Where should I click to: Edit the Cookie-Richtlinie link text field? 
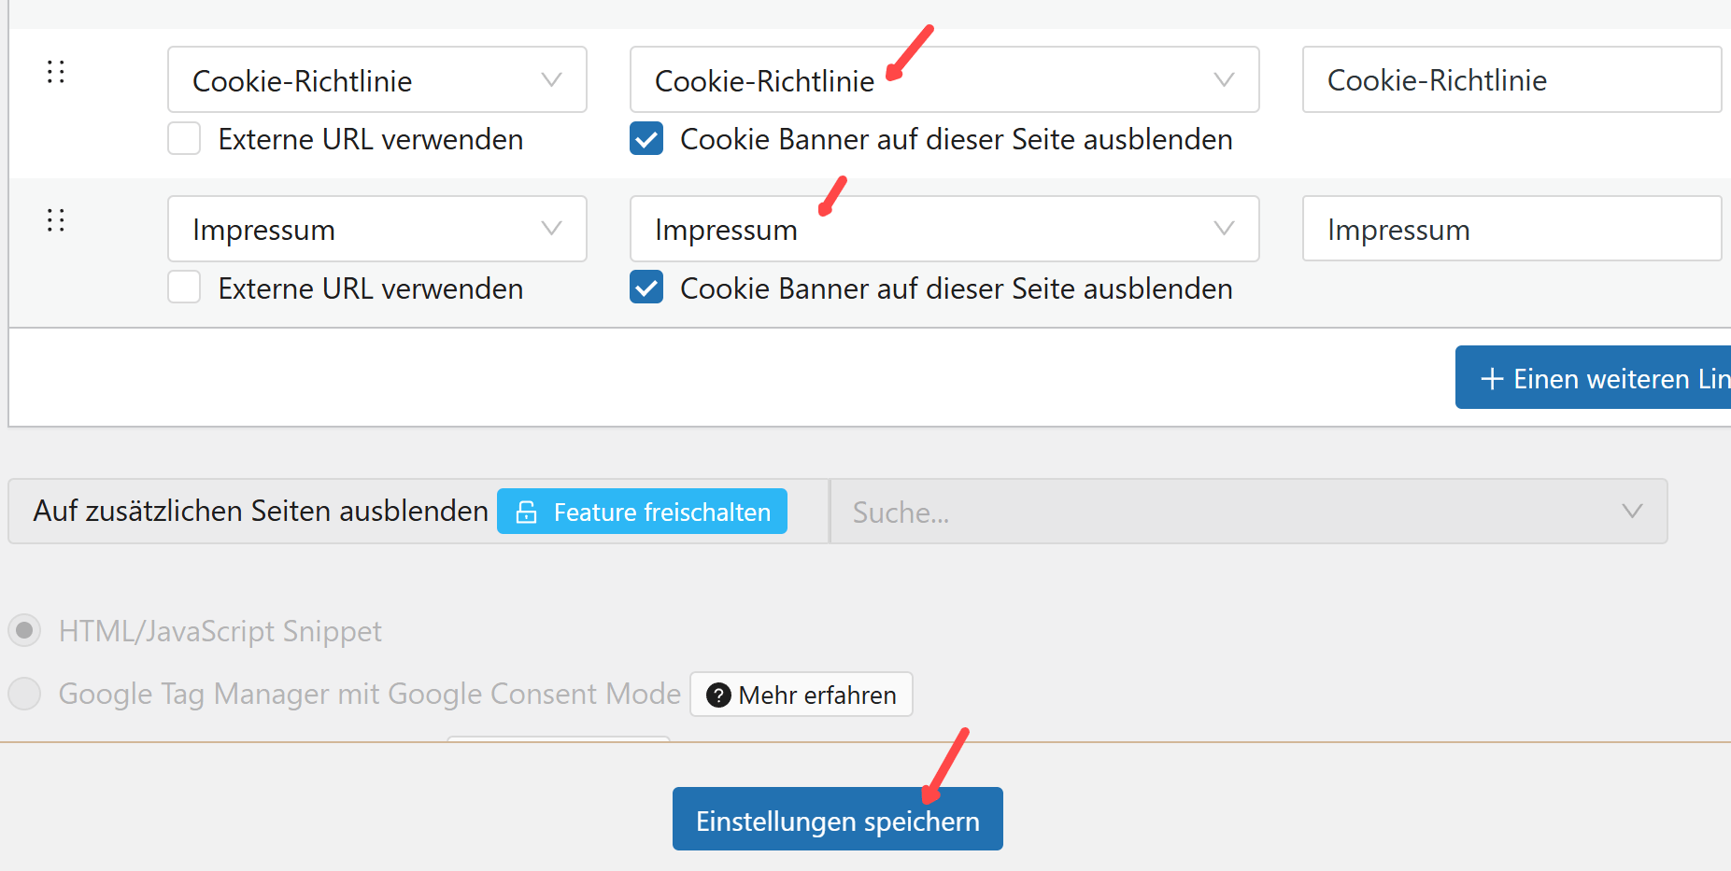1511,80
